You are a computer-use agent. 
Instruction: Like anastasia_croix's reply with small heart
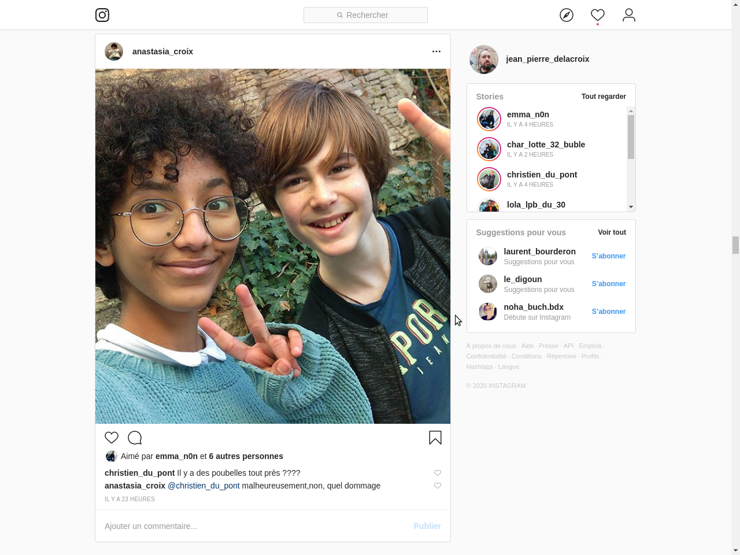click(x=438, y=486)
